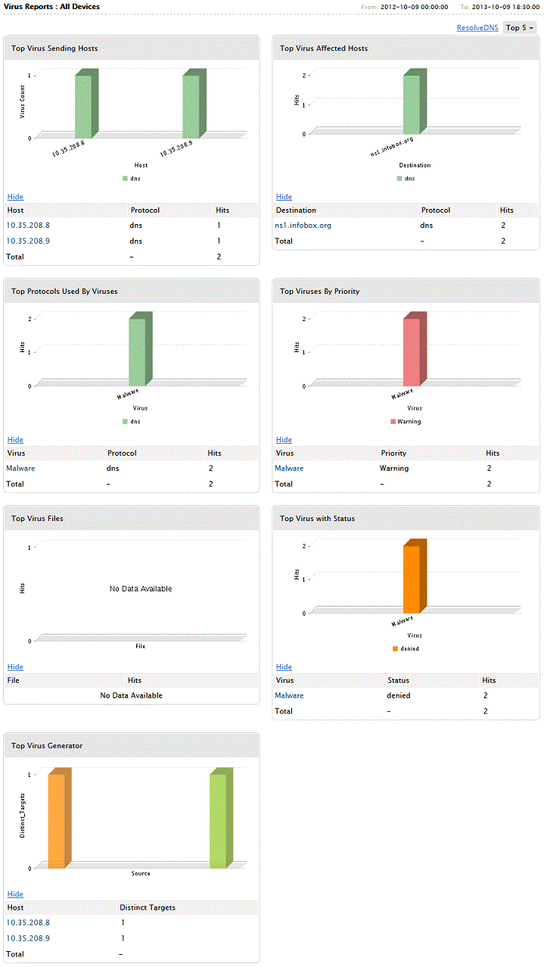The image size is (544, 967).
Task: Click Malware link in Protocols Used table
Action: 20,468
